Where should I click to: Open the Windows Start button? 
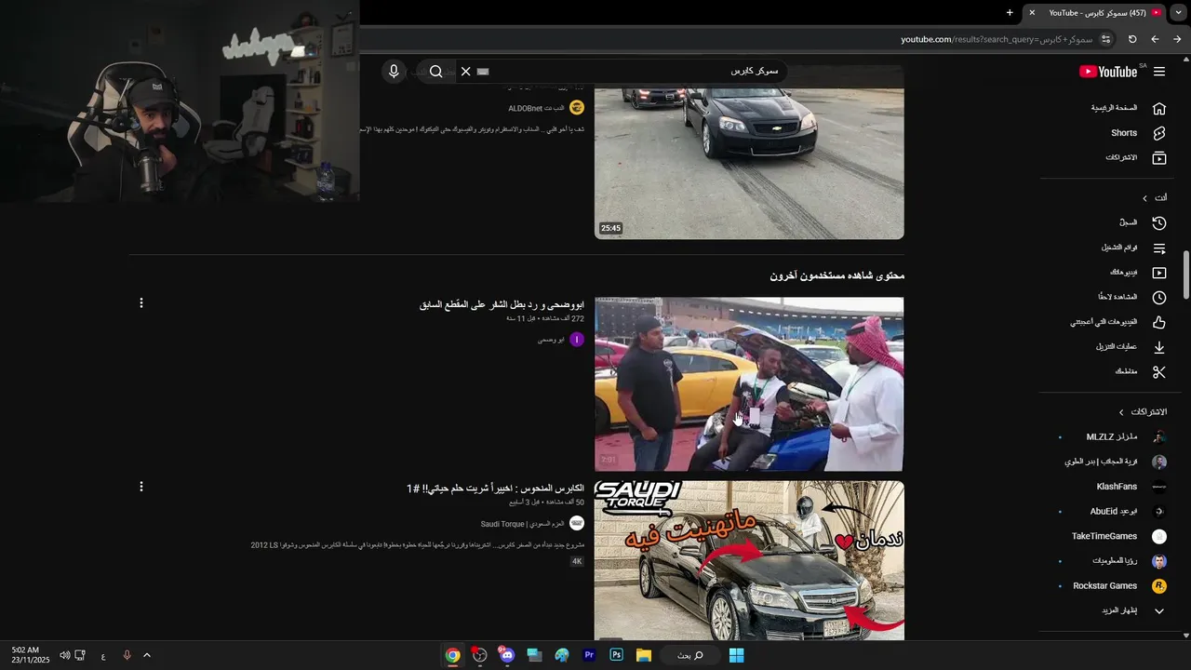click(x=737, y=655)
